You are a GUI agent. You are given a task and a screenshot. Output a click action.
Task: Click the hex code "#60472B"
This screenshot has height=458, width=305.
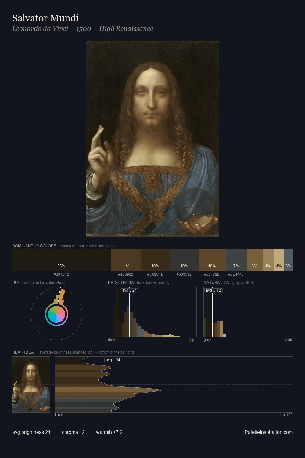point(212,274)
